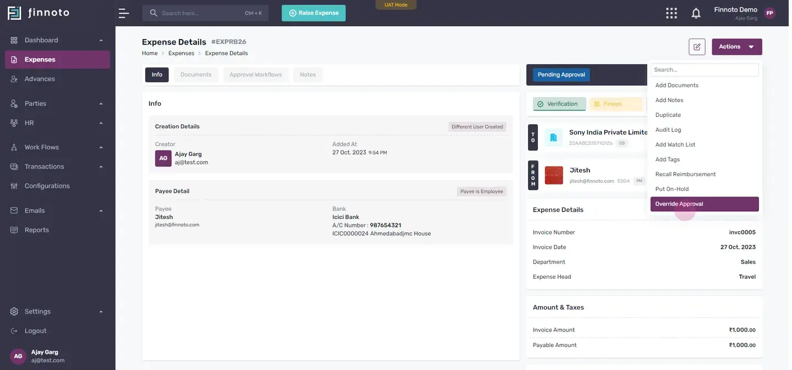
Task: Click the Dashboard sidebar icon
Action: [x=14, y=40]
